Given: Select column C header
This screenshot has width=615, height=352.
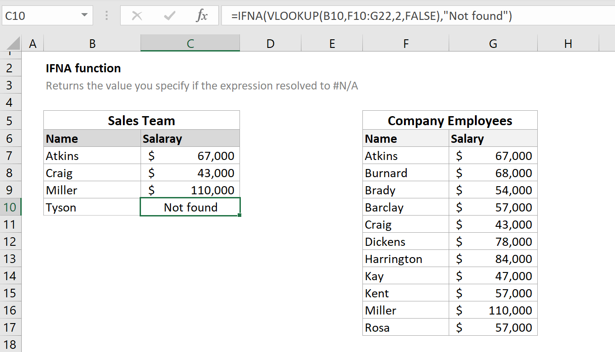Looking at the screenshot, I should coord(190,43).
